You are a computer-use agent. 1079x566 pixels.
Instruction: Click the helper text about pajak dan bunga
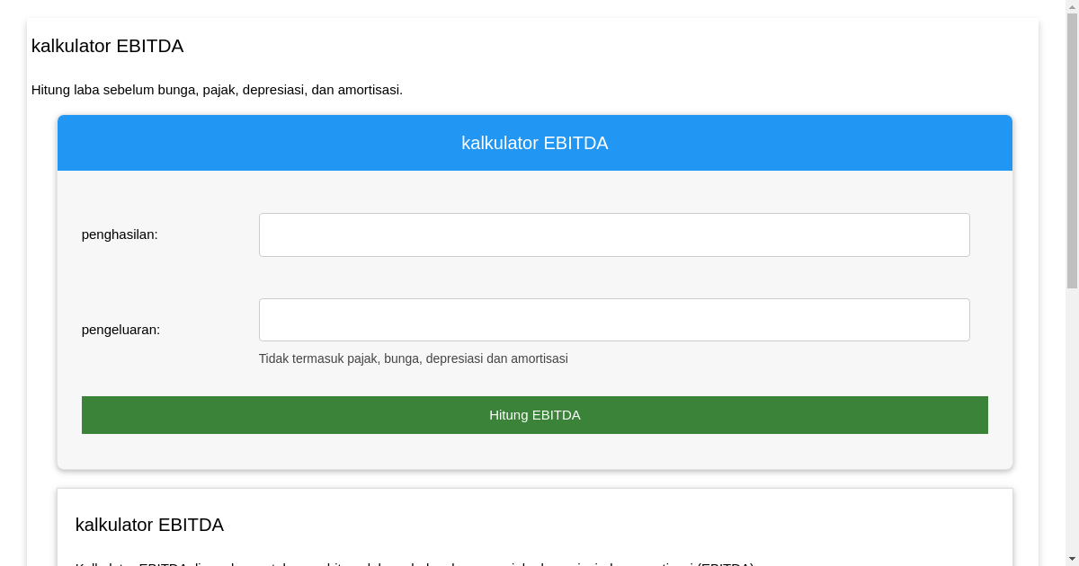click(413, 358)
